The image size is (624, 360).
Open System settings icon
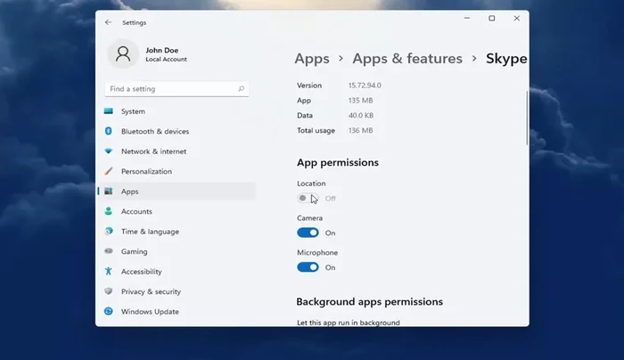pyautogui.click(x=109, y=111)
